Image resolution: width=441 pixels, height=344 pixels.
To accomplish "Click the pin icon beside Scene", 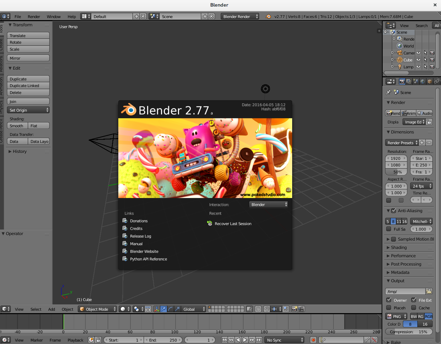I will (x=388, y=92).
